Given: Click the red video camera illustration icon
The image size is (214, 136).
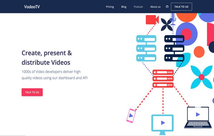Looking at the screenshot, I should point(152,20).
